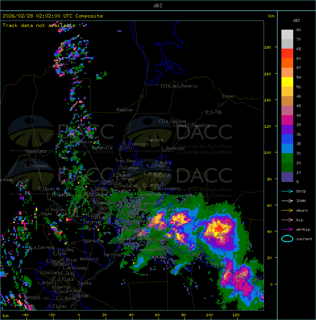Click the 'Ramblon' place label
316x320 pixels.
point(125,110)
